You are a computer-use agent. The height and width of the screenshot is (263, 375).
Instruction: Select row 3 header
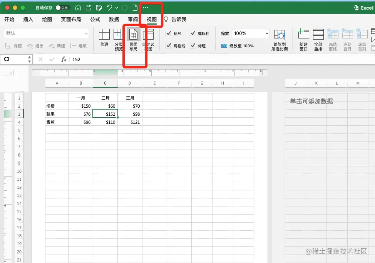tap(19, 114)
